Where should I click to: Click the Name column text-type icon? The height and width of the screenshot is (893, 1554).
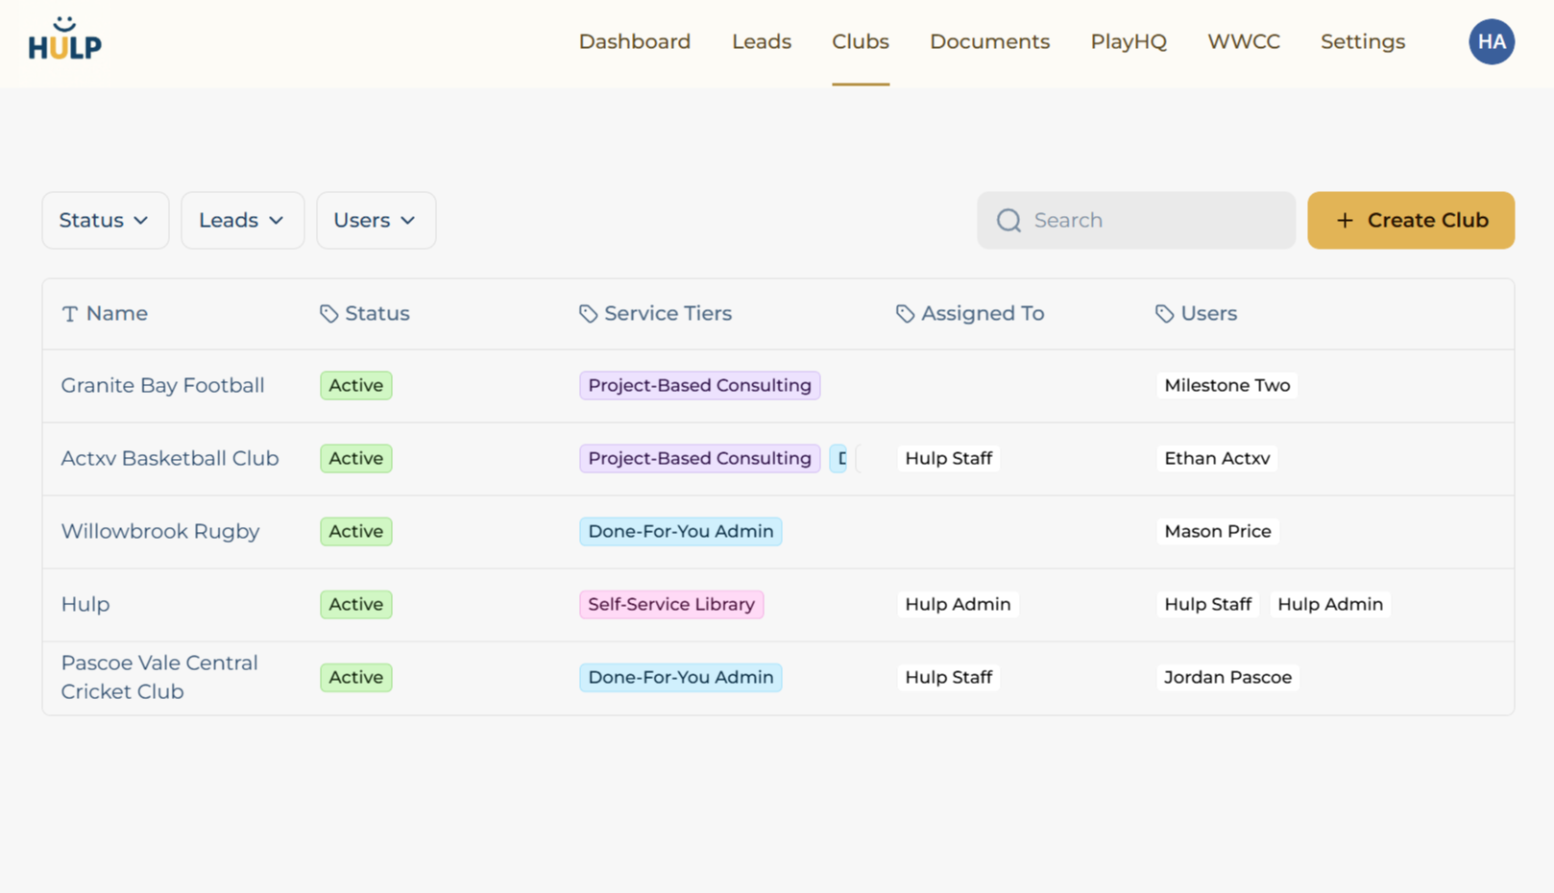pos(70,314)
